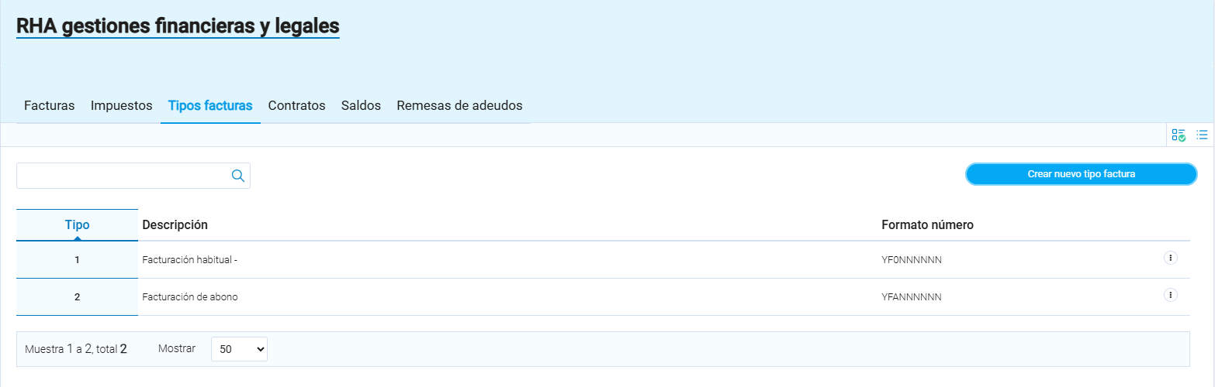
Task: Switch to the Facturas tab
Action: tap(50, 105)
